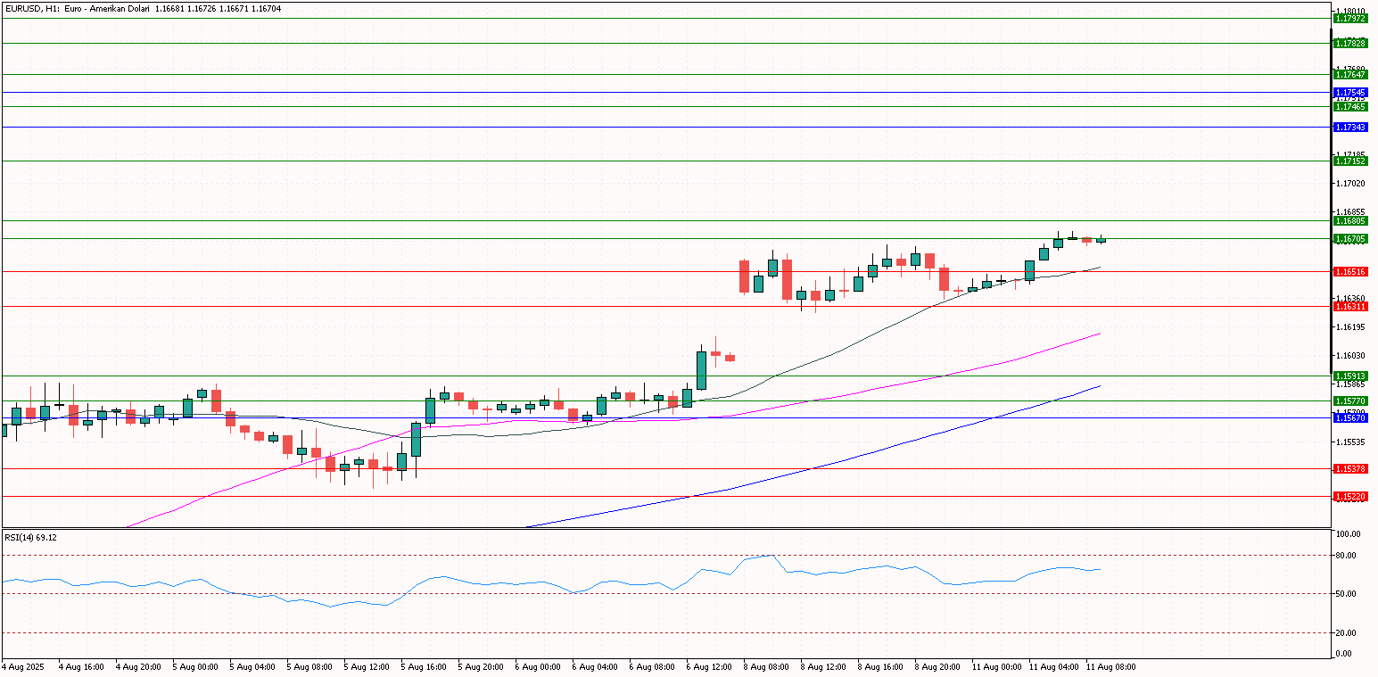Select the 1.15378 red price label
Image resolution: width=1378 pixels, height=677 pixels.
coord(1349,468)
